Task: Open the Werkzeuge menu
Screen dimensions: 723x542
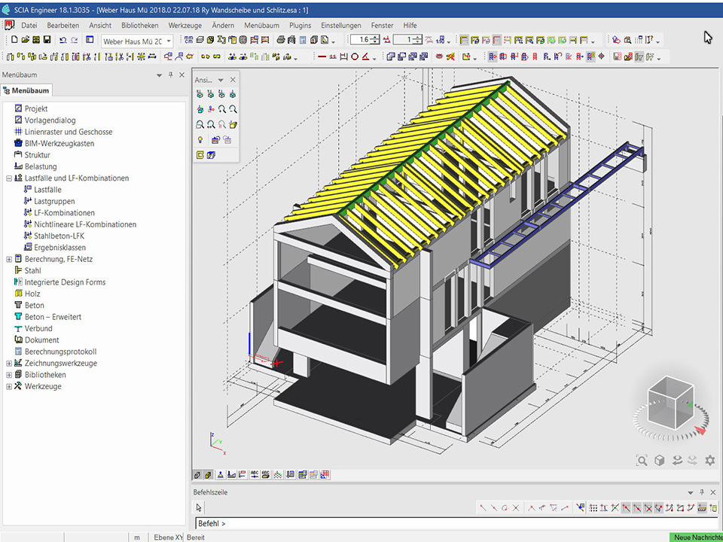Action: (x=185, y=25)
